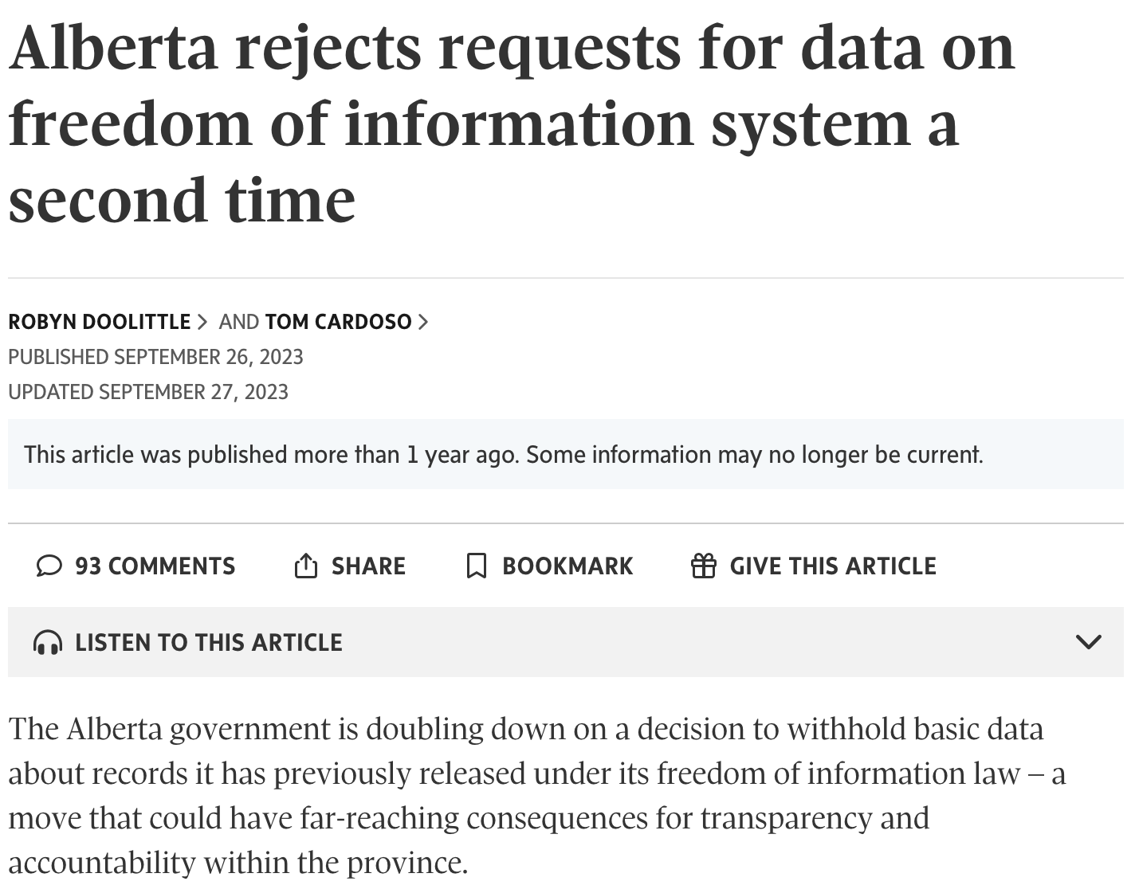The image size is (1135, 889).
Task: Click the share arrow icon
Action: coord(306,566)
